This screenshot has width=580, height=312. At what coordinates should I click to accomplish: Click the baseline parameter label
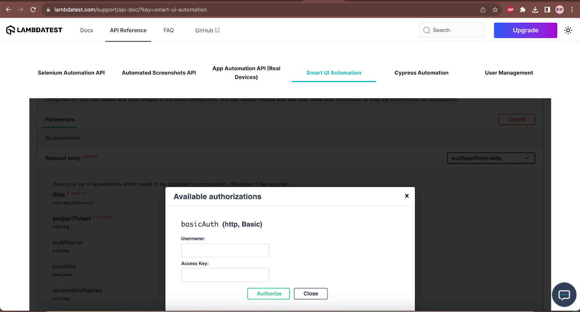pos(64,266)
